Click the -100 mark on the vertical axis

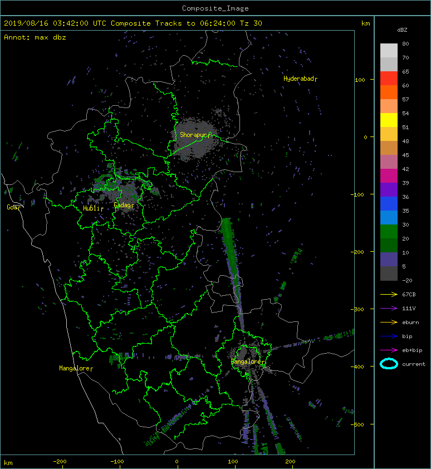click(x=358, y=195)
